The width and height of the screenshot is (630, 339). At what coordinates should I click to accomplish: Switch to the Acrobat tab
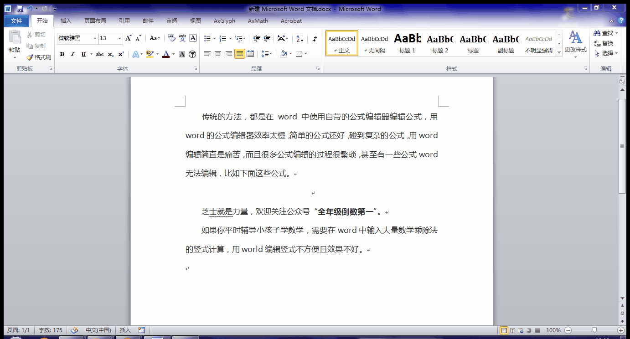click(x=291, y=21)
